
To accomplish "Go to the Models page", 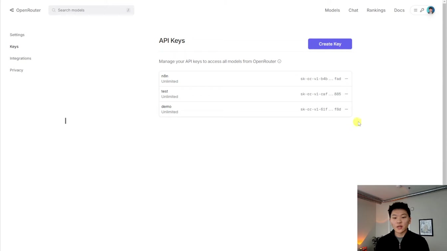I will click(x=332, y=10).
